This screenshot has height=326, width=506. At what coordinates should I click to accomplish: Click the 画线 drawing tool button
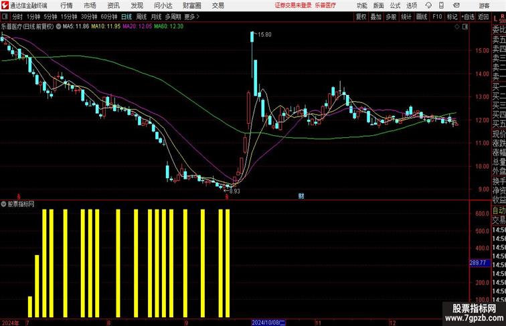422,17
